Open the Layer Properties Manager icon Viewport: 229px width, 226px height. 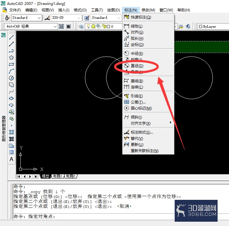coord(81,26)
